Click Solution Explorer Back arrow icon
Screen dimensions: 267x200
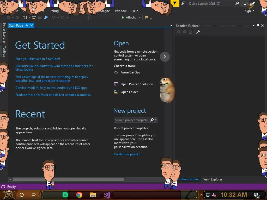click(x=179, y=32)
